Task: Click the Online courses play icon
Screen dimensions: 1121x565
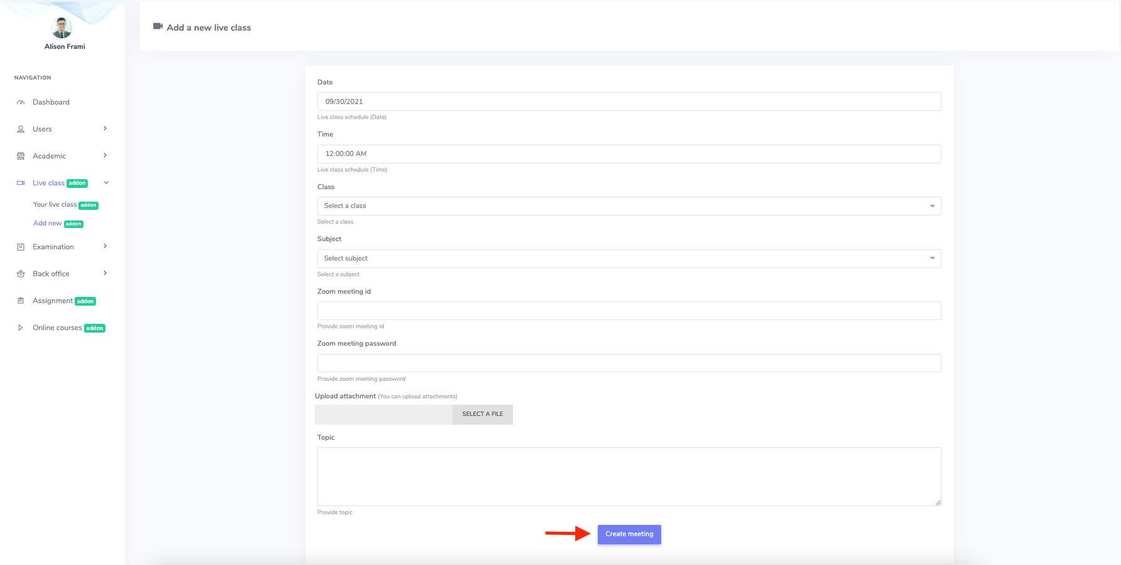Action: 21,328
